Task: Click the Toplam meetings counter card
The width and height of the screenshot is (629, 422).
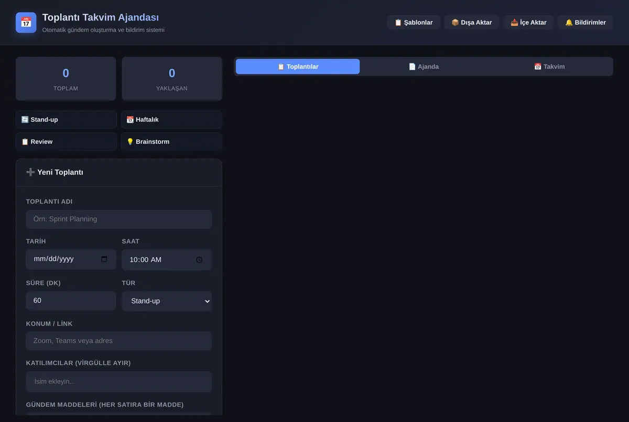Action: click(x=66, y=79)
